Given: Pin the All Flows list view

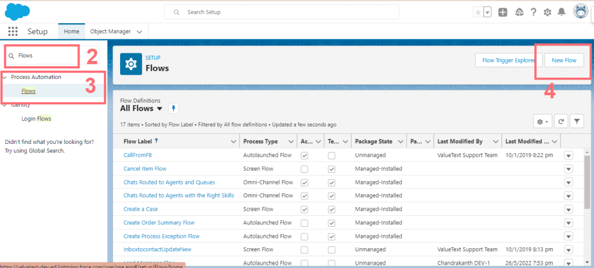Looking at the screenshot, I should 173,108.
